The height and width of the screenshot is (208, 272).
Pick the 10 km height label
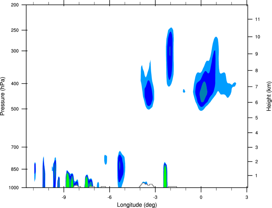click(x=257, y=37)
